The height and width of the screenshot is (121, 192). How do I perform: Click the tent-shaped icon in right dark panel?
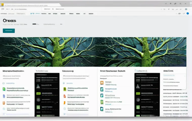pos(138,86)
